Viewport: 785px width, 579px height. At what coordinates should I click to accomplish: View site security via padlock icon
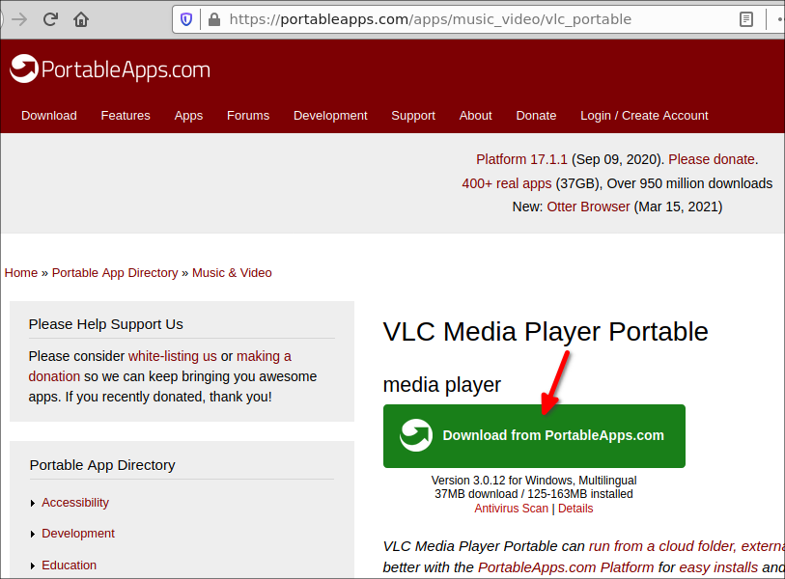point(214,19)
